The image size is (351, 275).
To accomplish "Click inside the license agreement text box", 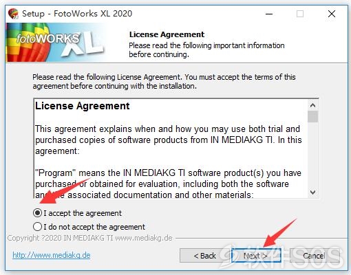I will point(171,148).
